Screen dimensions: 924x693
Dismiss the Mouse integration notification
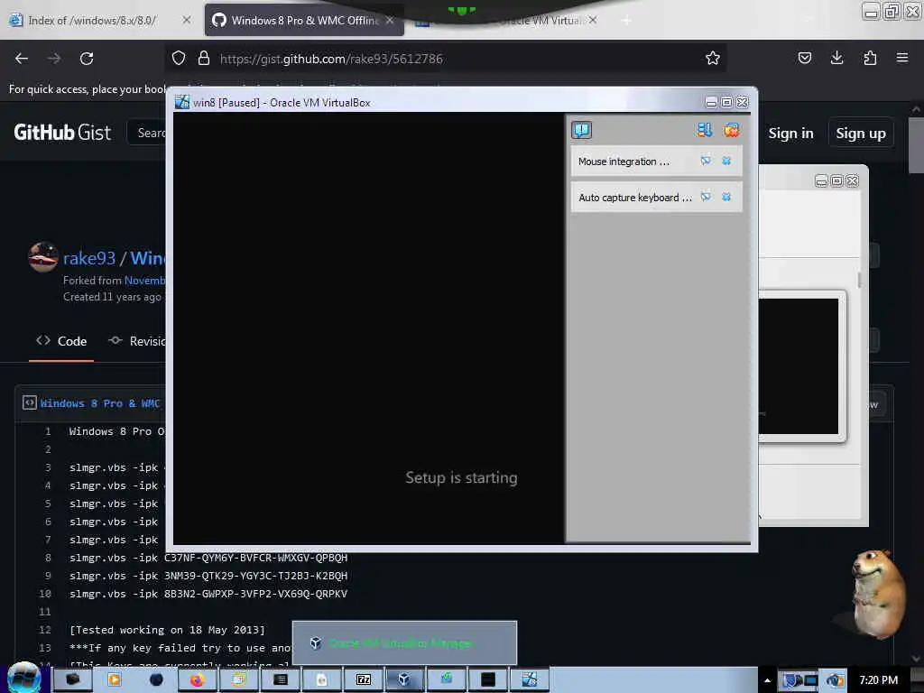point(726,161)
